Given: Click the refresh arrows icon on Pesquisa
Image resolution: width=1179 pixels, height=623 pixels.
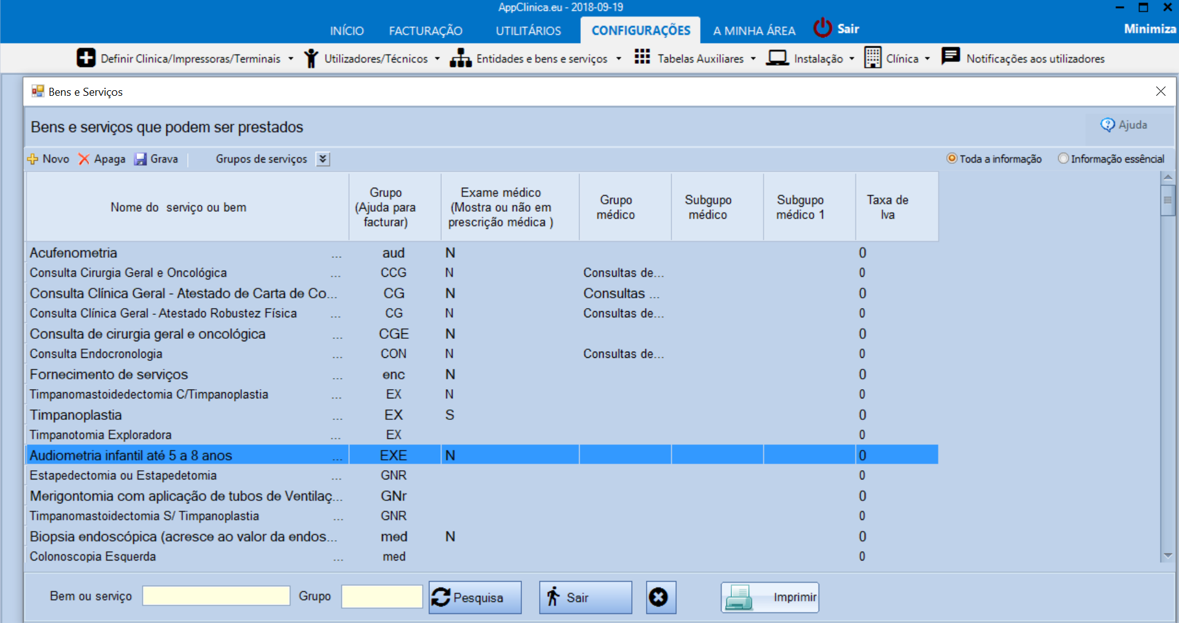Looking at the screenshot, I should point(441,597).
